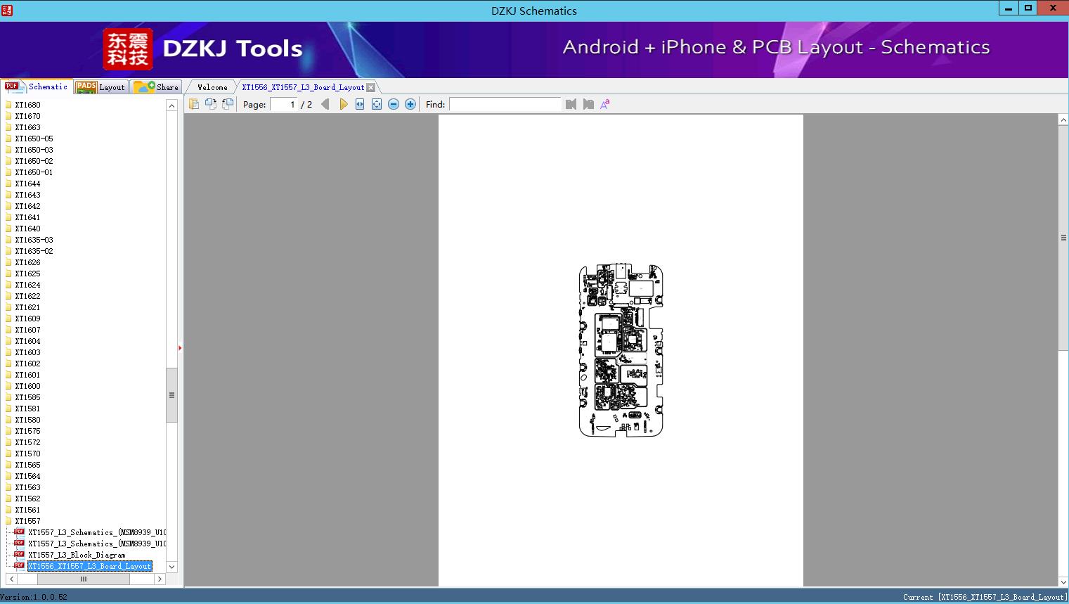Click the fit page icon
The height and width of the screenshot is (604, 1069).
click(x=377, y=104)
